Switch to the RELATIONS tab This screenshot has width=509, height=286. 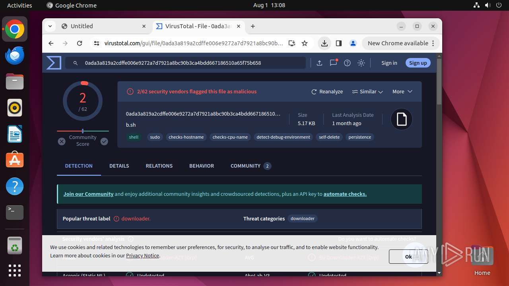[159, 166]
